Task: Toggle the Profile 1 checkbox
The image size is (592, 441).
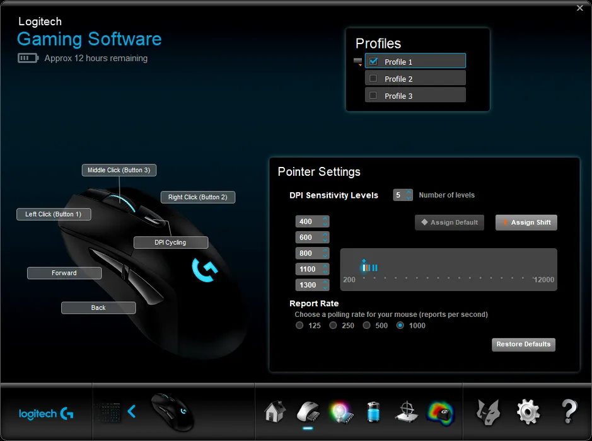Action: [x=373, y=61]
